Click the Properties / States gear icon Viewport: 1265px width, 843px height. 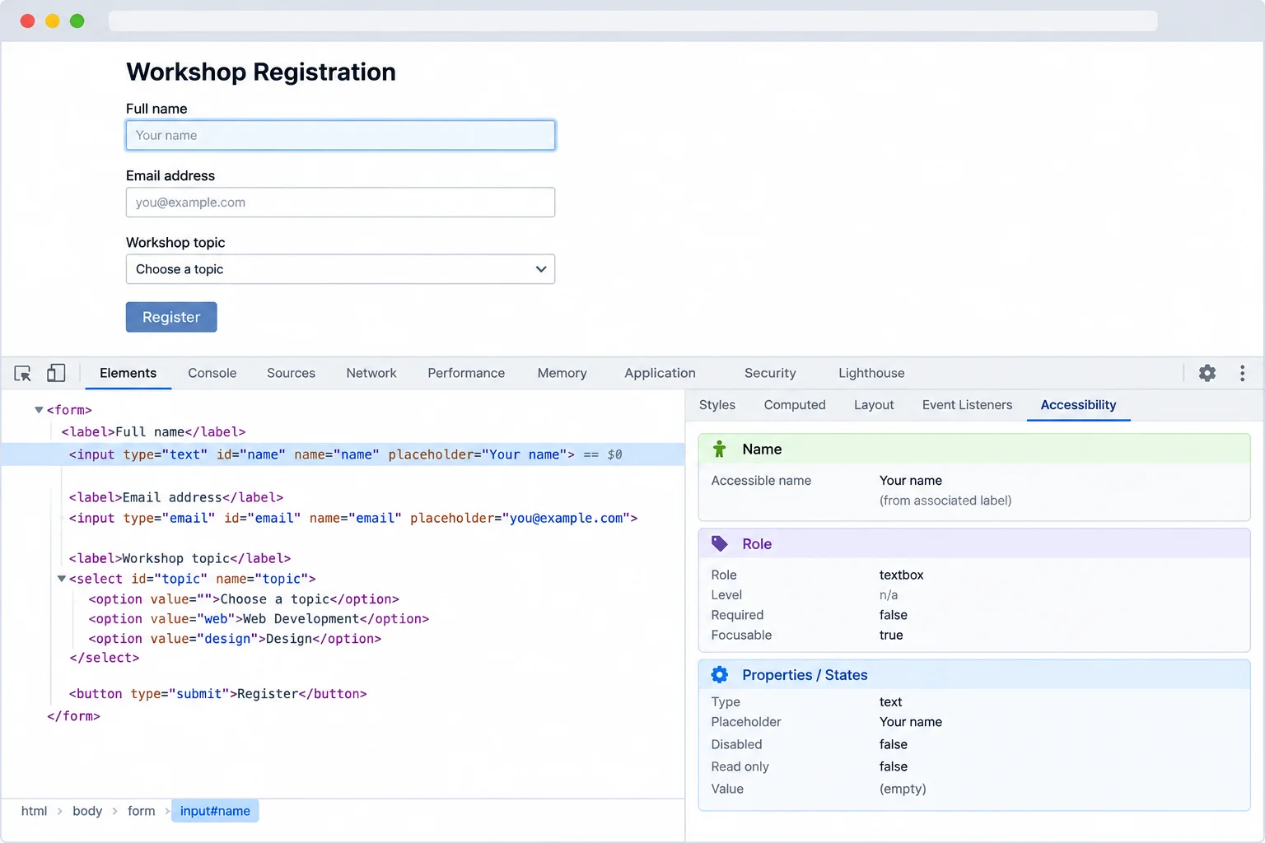pyautogui.click(x=720, y=675)
